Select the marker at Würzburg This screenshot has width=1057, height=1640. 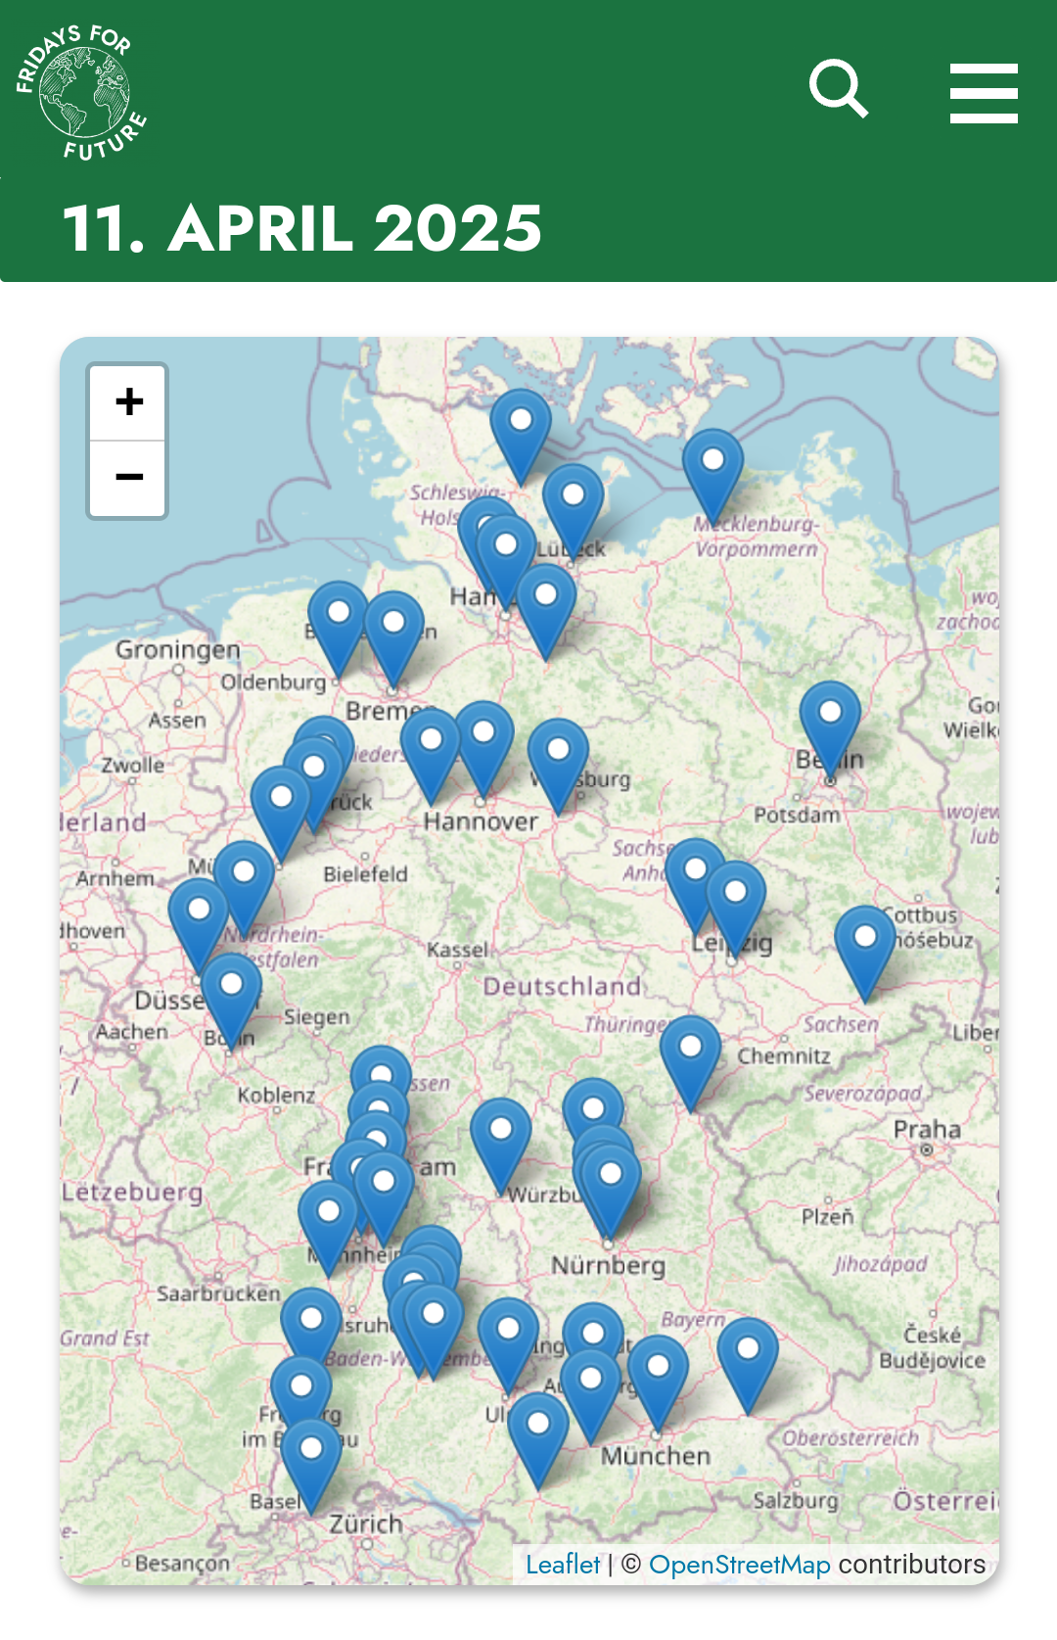click(x=501, y=1147)
